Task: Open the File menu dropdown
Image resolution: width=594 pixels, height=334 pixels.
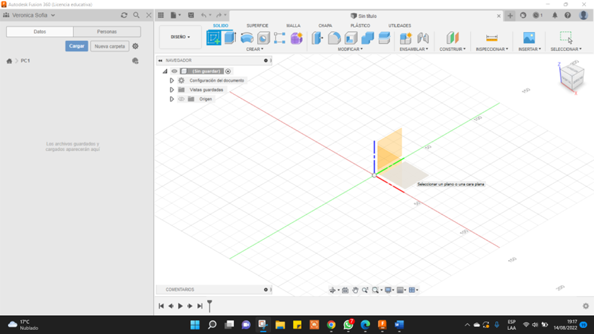Action: [176, 15]
